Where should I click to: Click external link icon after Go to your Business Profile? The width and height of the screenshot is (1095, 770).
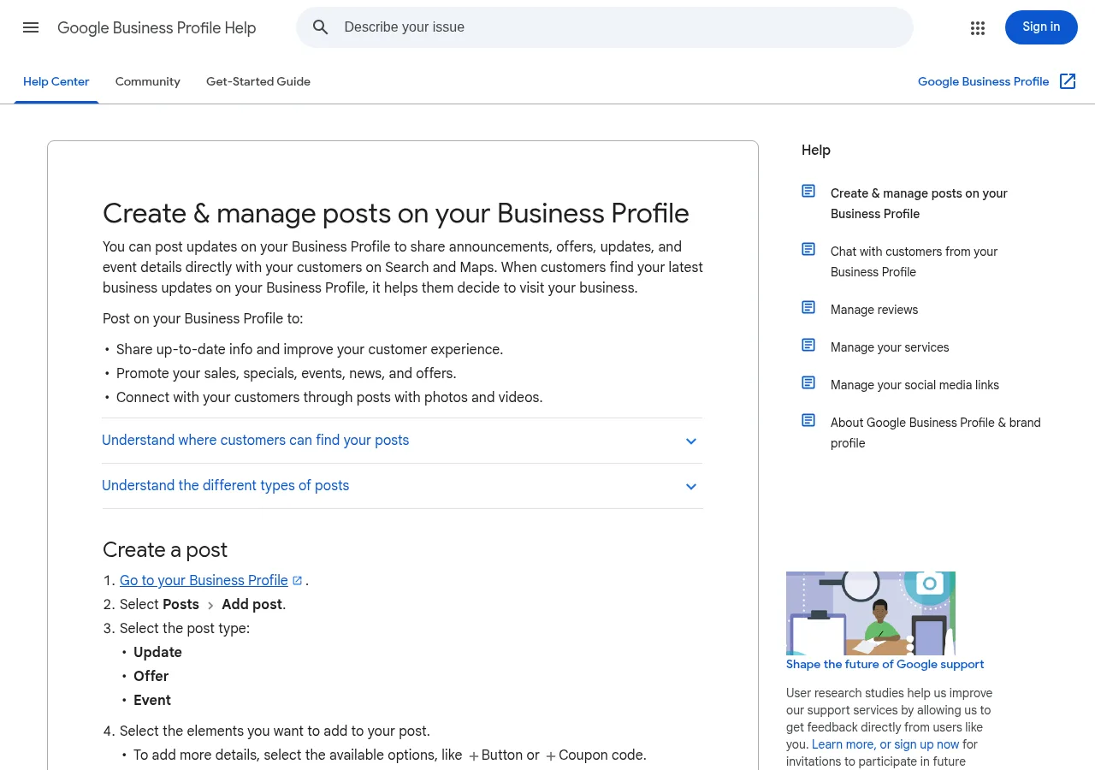(x=298, y=581)
